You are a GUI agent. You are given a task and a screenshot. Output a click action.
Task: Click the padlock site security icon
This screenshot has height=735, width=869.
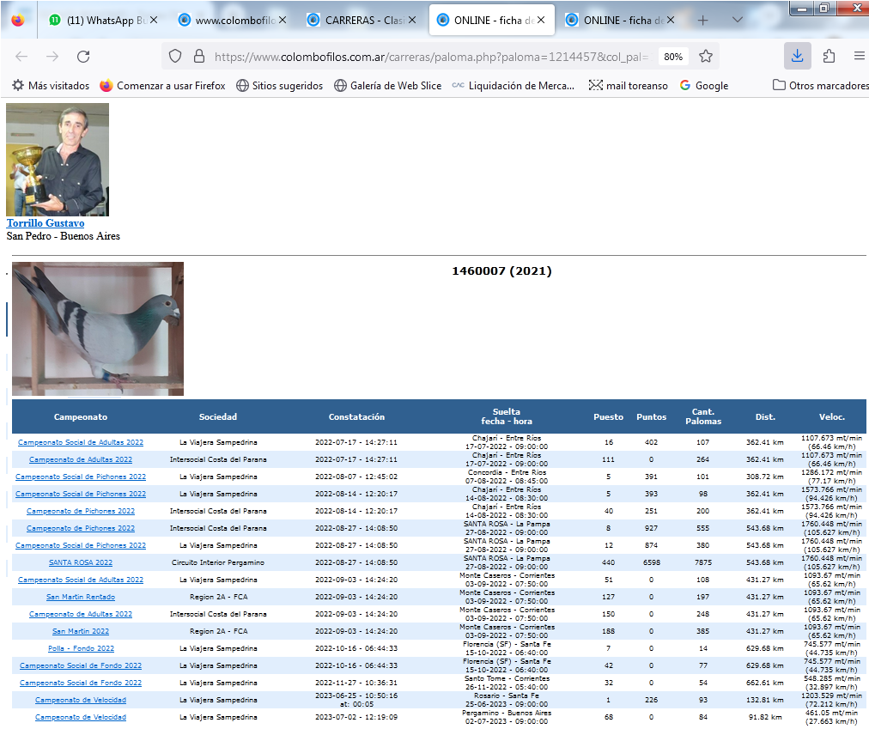(198, 57)
